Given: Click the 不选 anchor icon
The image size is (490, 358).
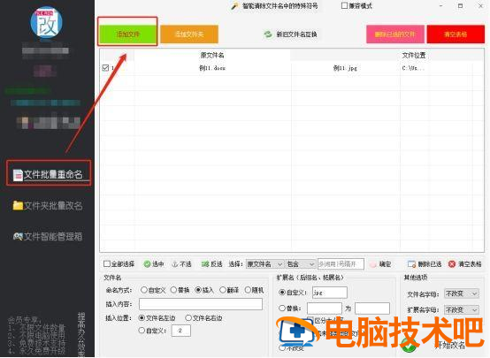Looking at the screenshot, I should tap(175, 264).
